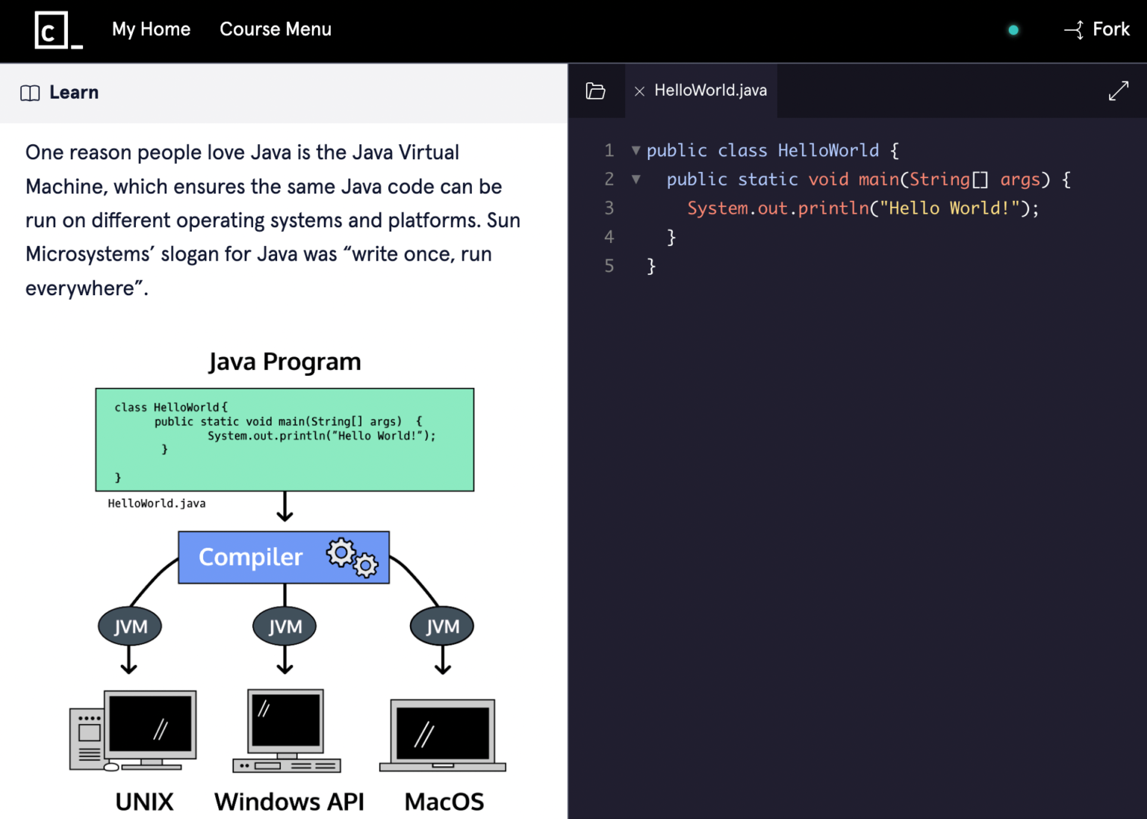Click the teal status dot indicator

[1013, 31]
